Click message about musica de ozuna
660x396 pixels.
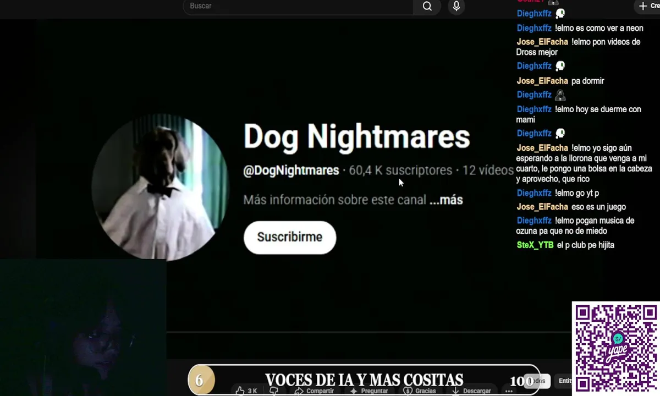[x=575, y=226]
